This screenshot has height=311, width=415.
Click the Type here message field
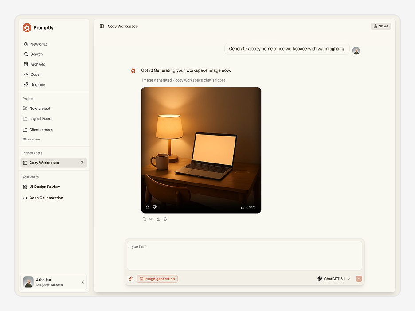pyautogui.click(x=245, y=256)
